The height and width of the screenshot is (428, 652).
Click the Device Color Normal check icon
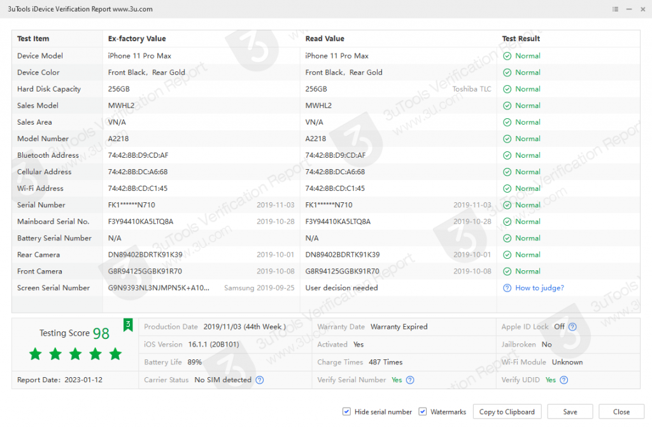[x=507, y=72]
